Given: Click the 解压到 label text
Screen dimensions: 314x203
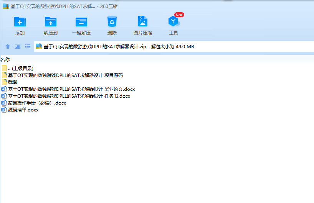Looking at the screenshot, I should coord(50,33).
